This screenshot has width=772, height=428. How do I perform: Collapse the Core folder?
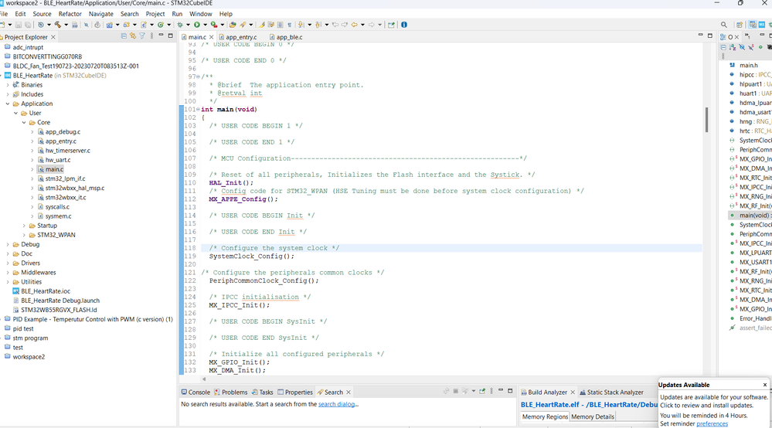pos(24,123)
